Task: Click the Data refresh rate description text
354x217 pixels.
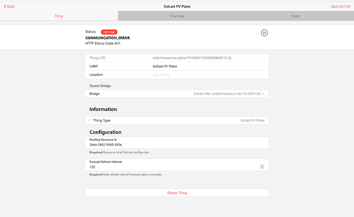Action: point(132,174)
